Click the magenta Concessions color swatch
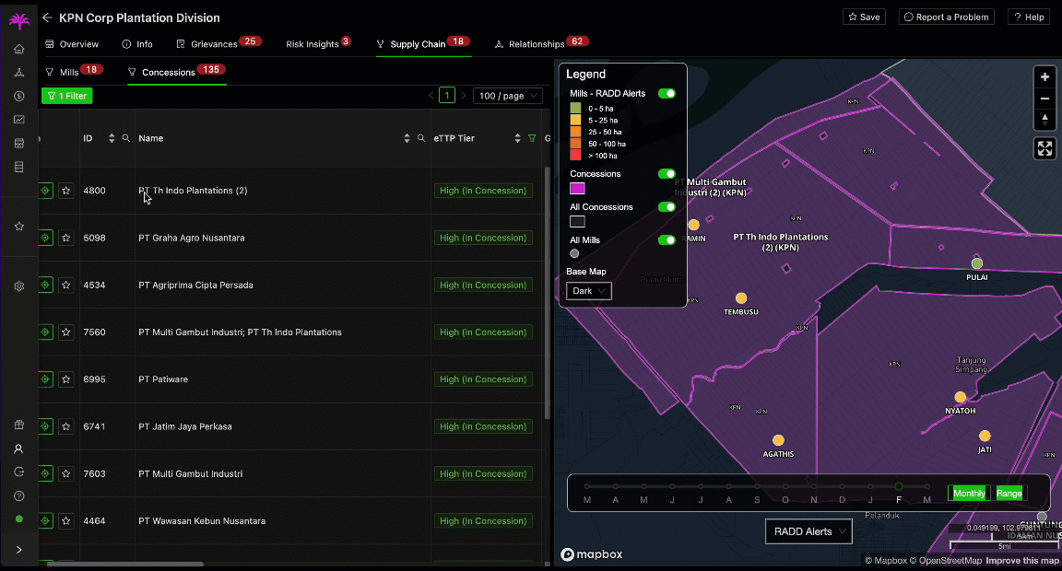The height and width of the screenshot is (571, 1062). click(x=577, y=189)
